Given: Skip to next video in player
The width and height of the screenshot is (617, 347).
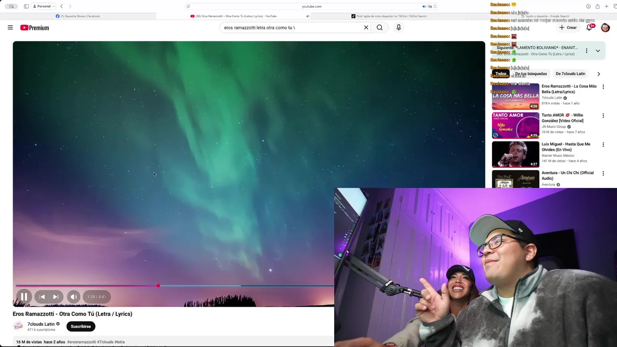Looking at the screenshot, I should [x=55, y=297].
